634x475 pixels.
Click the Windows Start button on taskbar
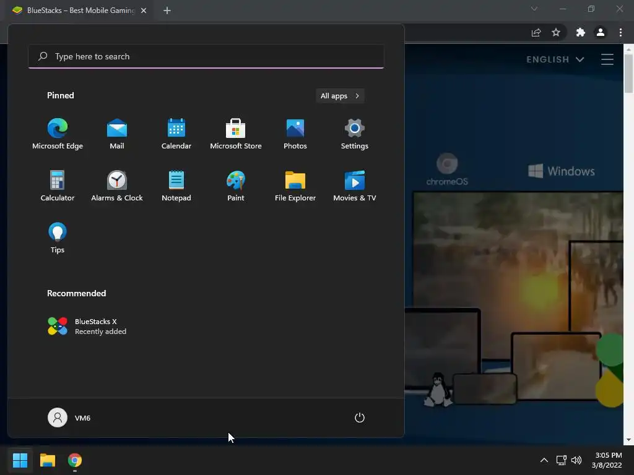pyautogui.click(x=20, y=460)
